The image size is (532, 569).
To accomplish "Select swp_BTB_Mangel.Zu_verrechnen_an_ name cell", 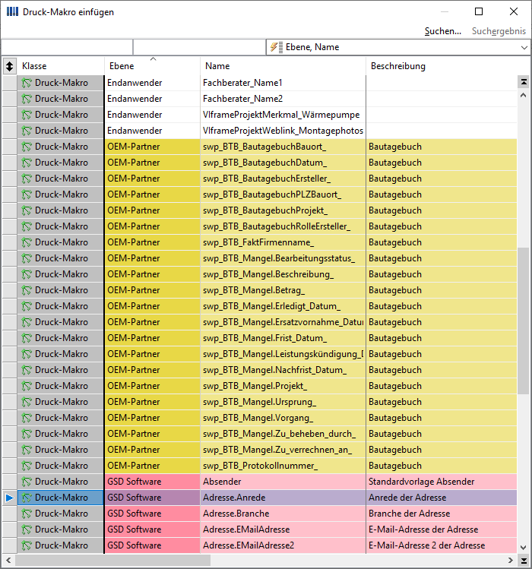I will coord(283,450).
